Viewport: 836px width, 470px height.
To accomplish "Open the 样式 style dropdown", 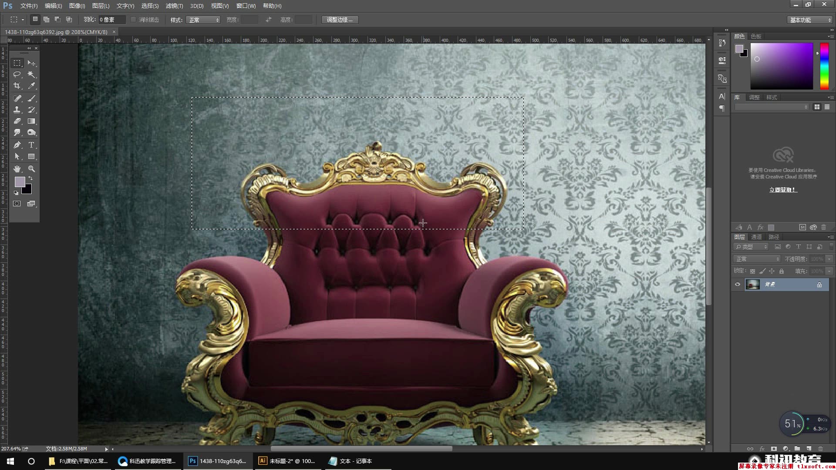I will (203, 20).
